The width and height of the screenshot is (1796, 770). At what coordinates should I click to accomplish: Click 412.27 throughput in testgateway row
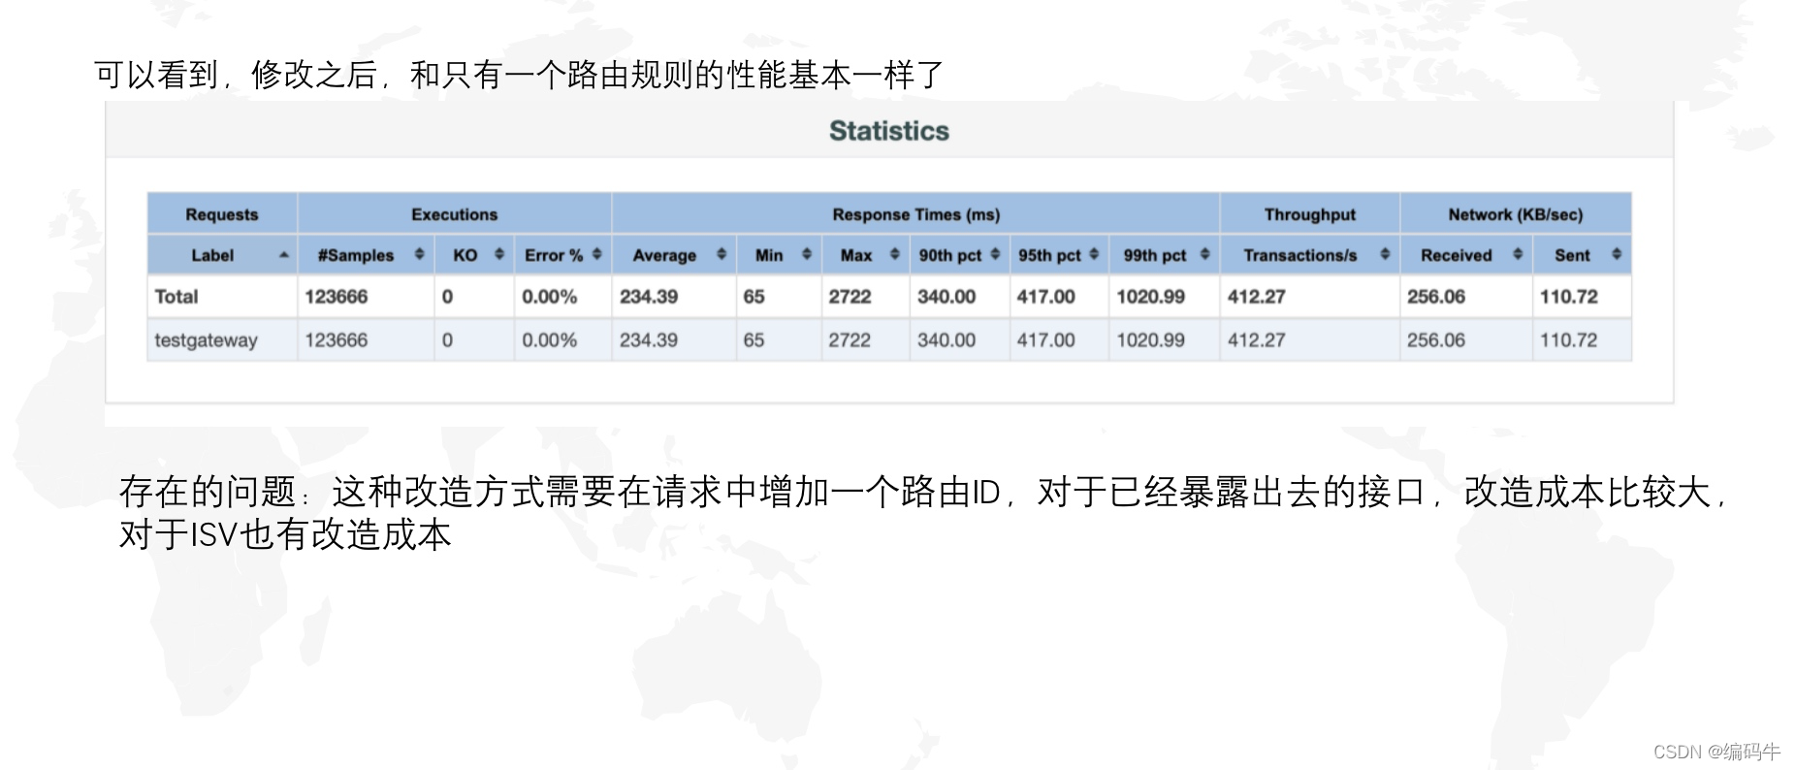coord(1257,340)
